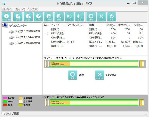Select ディスク 1 114473MB in the tree
The width and height of the screenshot is (149, 117).
tap(25, 37)
